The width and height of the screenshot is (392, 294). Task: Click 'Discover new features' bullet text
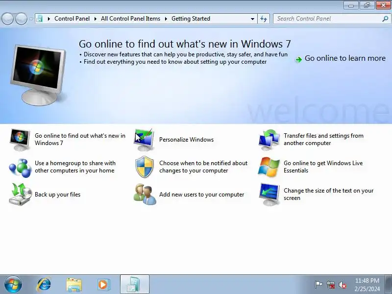coord(186,54)
